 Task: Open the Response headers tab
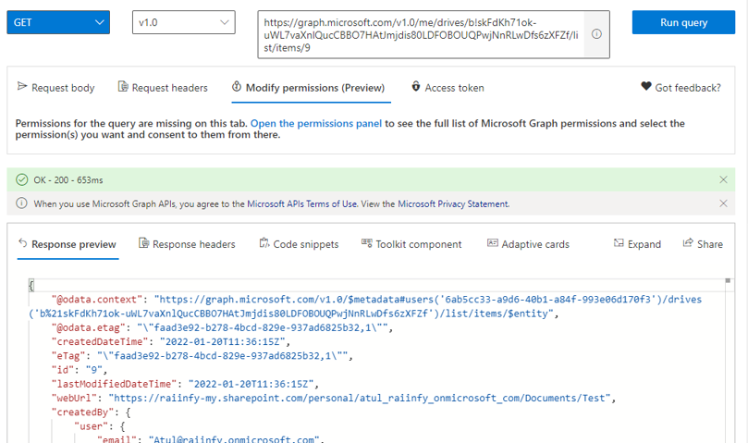coord(187,244)
